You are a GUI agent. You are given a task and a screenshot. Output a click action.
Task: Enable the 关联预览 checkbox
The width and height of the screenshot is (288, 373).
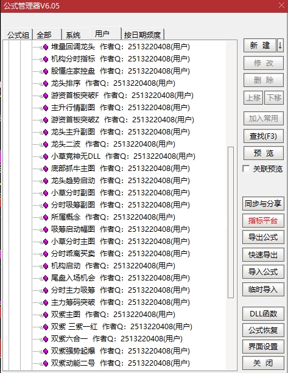pyautogui.click(x=246, y=169)
